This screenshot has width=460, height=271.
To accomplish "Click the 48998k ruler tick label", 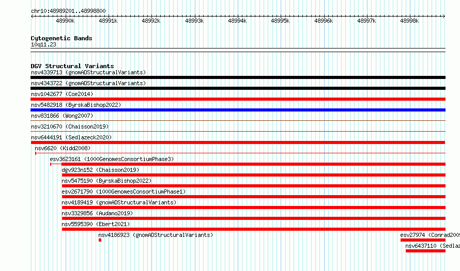I will pos(409,21).
